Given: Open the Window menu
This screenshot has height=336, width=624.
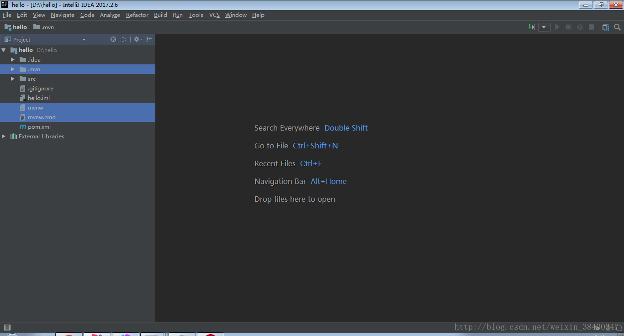Looking at the screenshot, I should click(236, 15).
